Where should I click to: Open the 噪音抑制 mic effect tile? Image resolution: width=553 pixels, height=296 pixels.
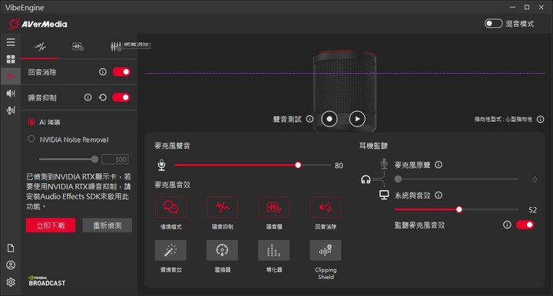pos(222,207)
